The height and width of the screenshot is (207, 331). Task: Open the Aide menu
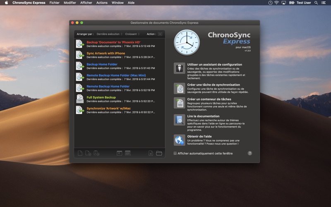(x=131, y=3)
